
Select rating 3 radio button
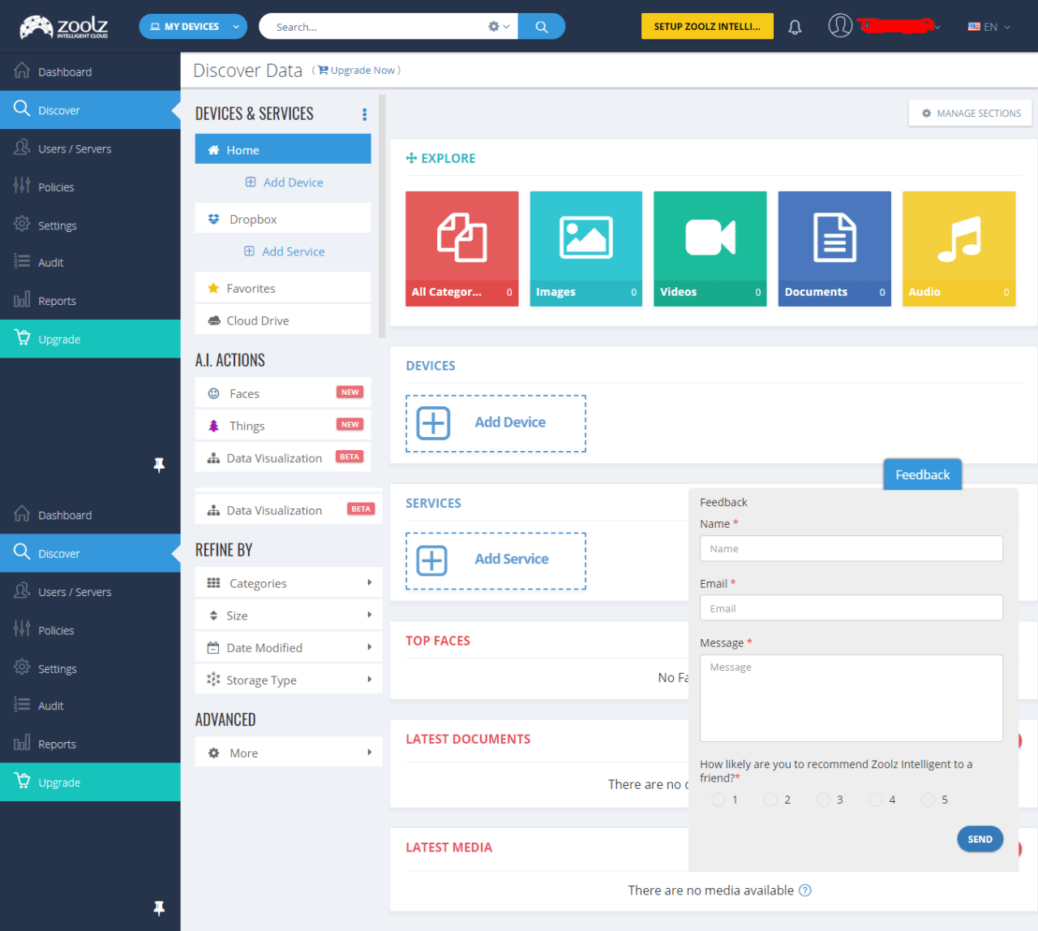coord(823,800)
